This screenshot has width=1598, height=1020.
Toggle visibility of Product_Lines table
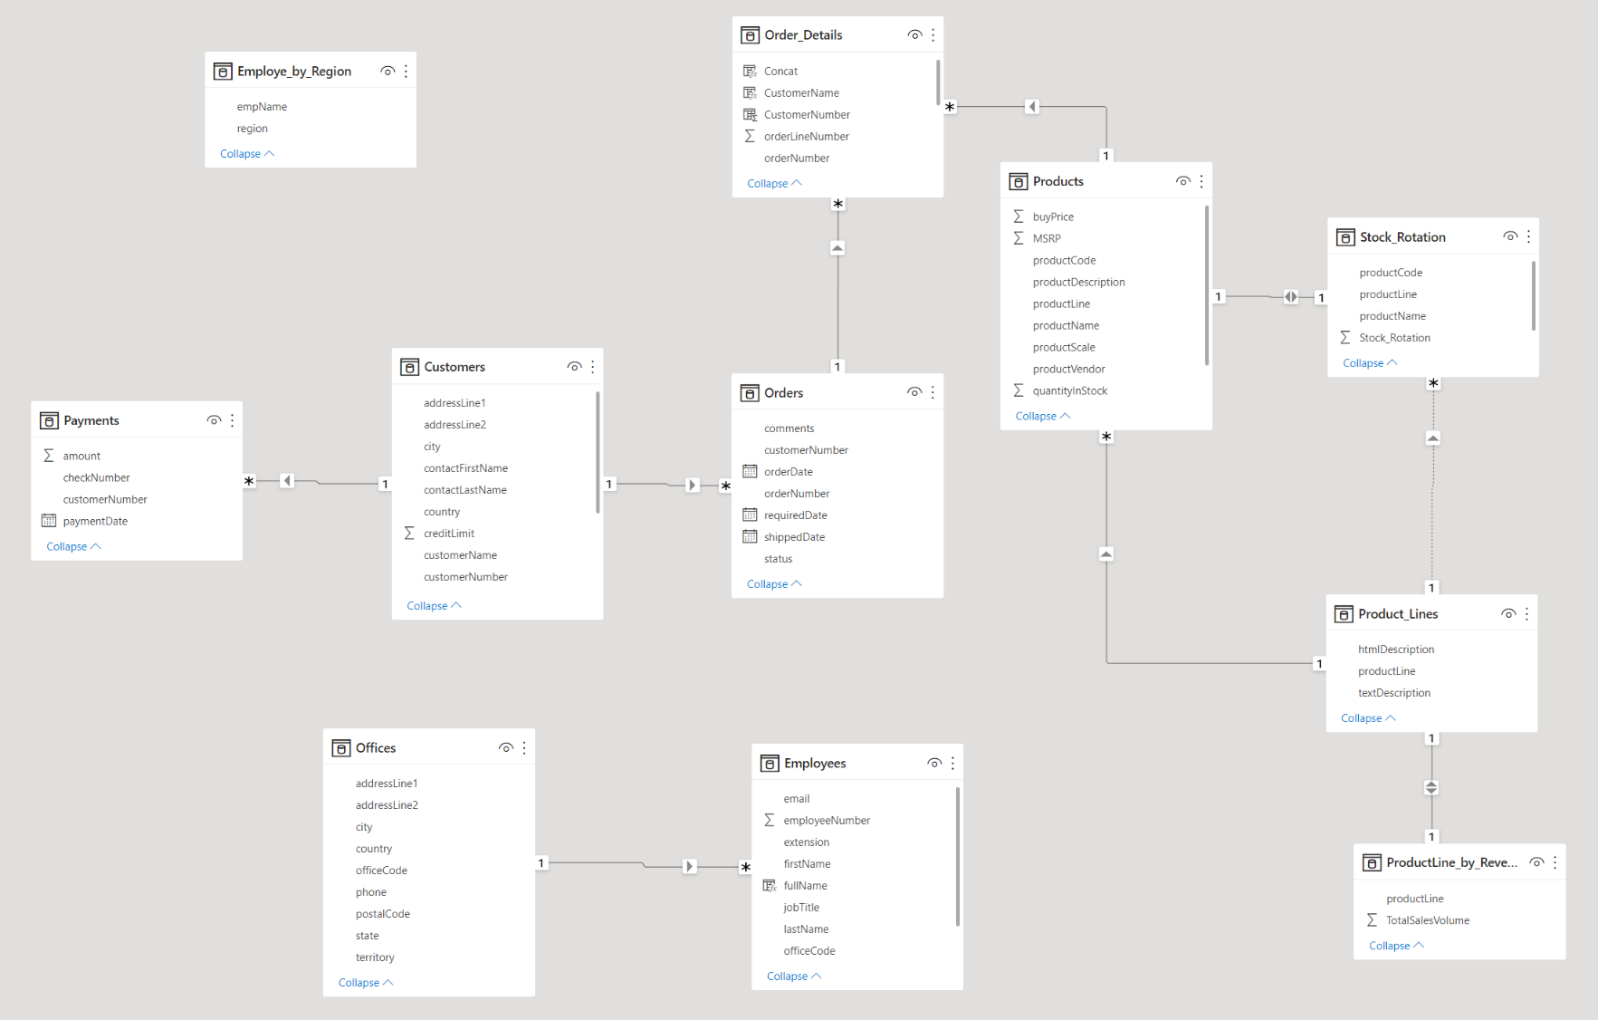coord(1508,613)
